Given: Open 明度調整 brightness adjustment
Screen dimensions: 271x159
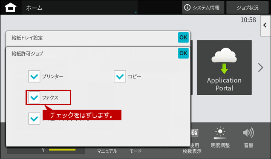Looking at the screenshot, I should click(220, 138).
